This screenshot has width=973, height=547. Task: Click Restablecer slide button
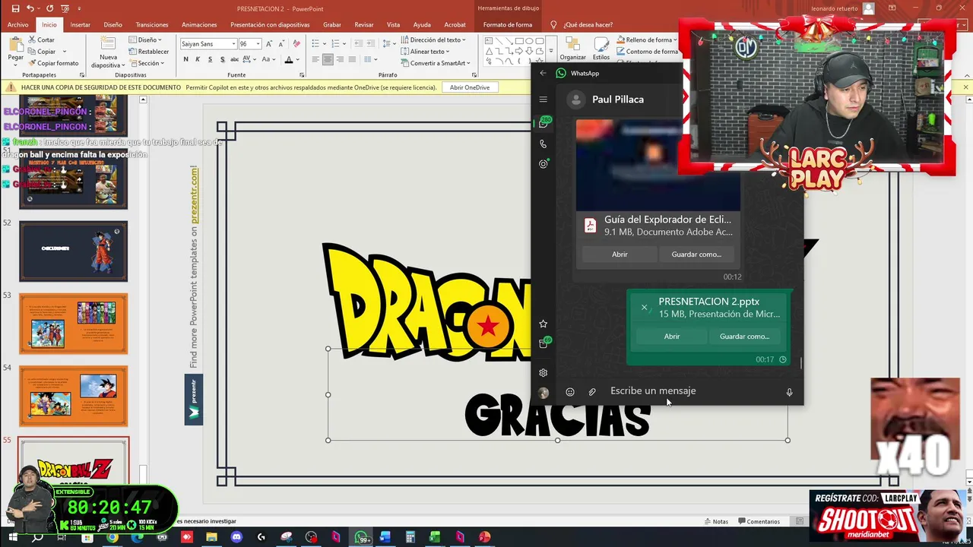point(148,52)
